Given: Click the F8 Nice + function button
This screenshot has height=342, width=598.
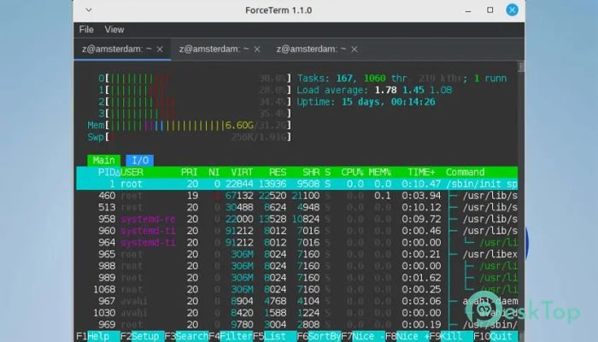Looking at the screenshot, I should pos(407,336).
